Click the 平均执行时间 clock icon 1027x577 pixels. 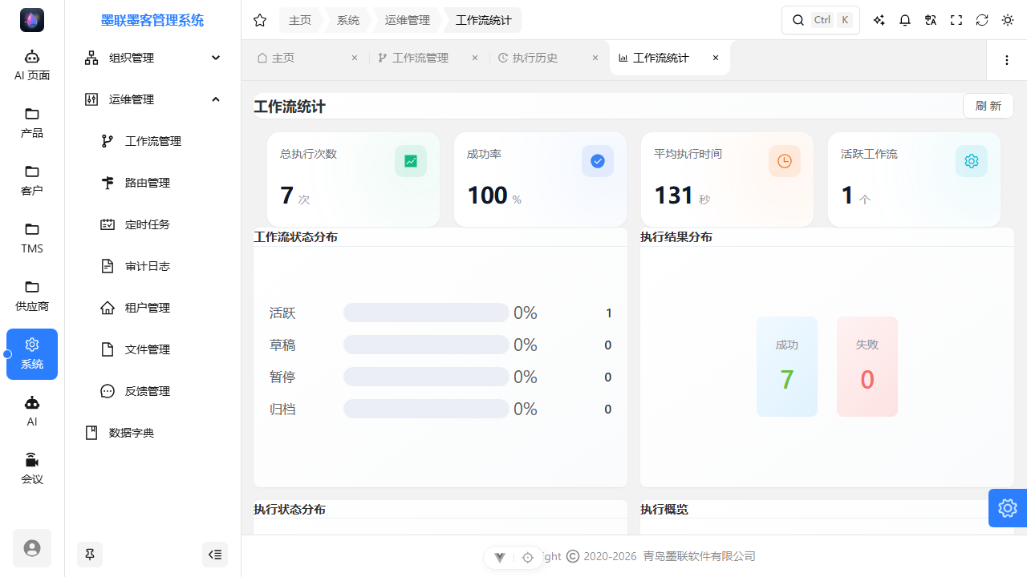pyautogui.click(x=785, y=161)
